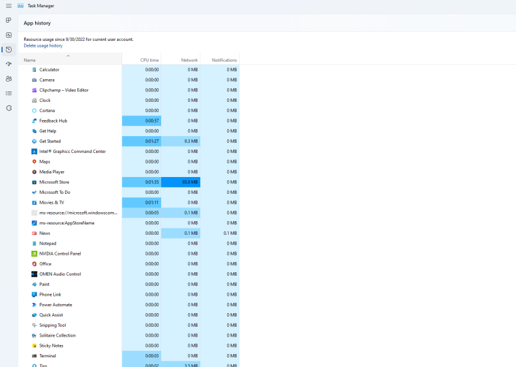516x367 pixels.
Task: Click Delete usage history link
Action: (x=43, y=45)
